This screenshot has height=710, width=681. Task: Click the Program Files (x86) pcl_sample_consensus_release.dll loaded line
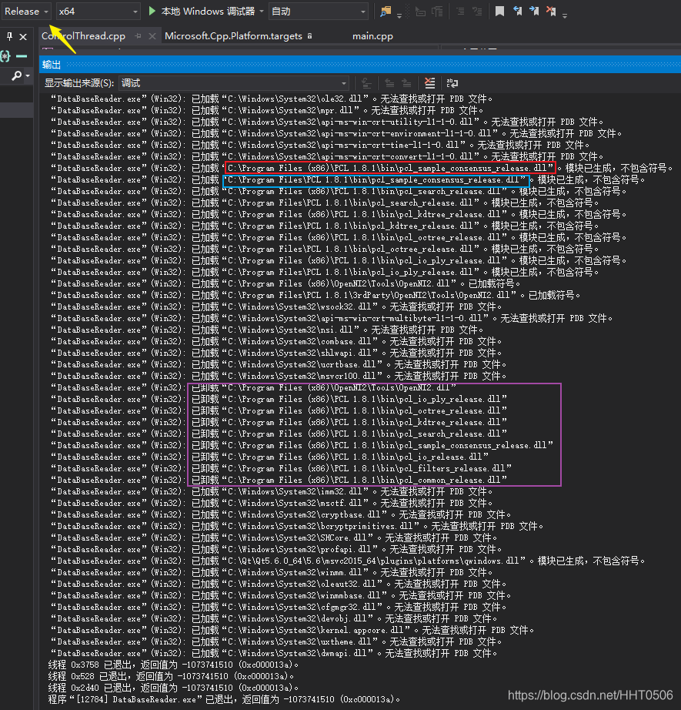coord(362,168)
